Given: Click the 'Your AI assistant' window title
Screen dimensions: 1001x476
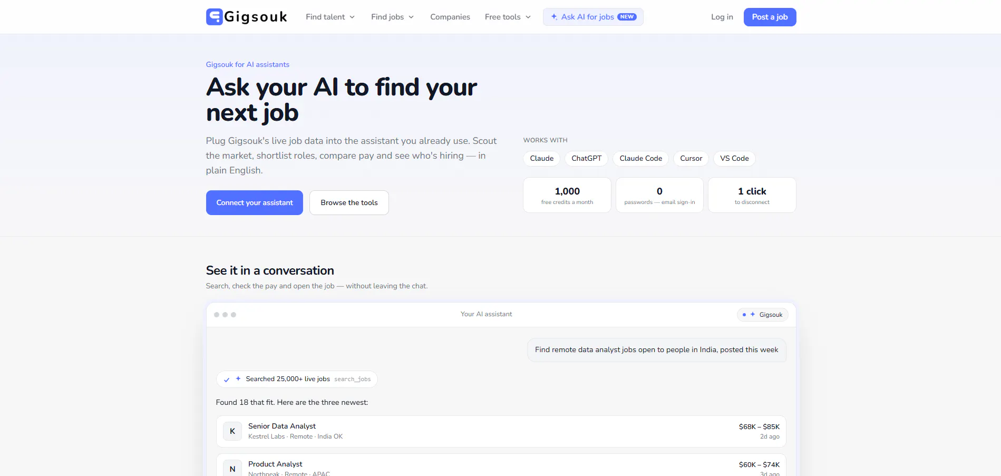Looking at the screenshot, I should (486, 314).
